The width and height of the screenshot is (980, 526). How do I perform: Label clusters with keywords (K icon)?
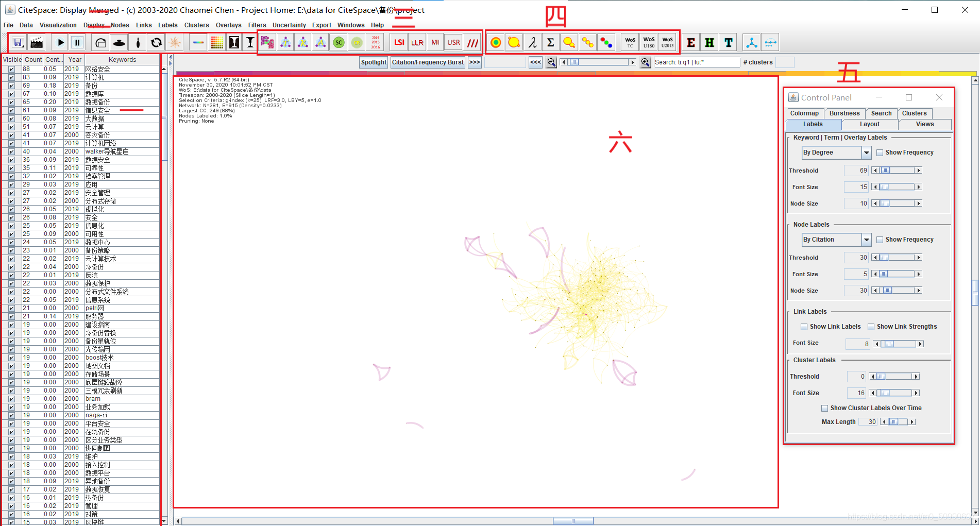[303, 43]
